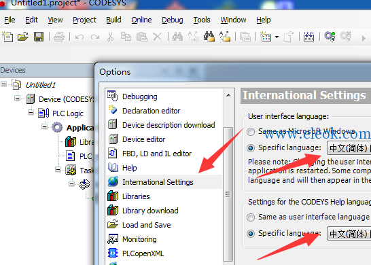The image size is (371, 265).
Task: Select Help 'Specific language' radio button
Action: [x=251, y=234]
